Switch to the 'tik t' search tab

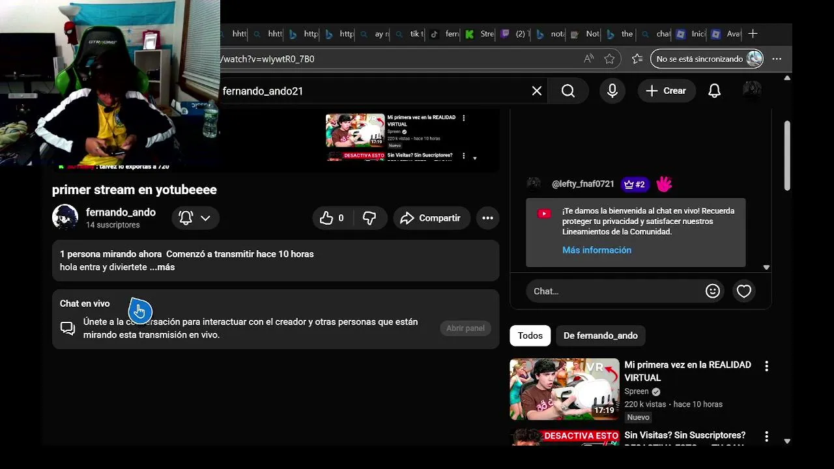pyautogui.click(x=409, y=34)
